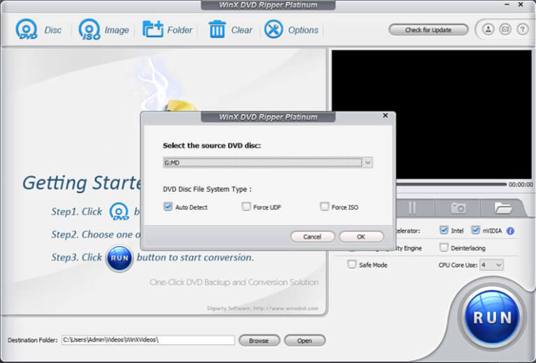The image size is (536, 363).
Task: Click the Clear trash can icon
Action: (217, 29)
